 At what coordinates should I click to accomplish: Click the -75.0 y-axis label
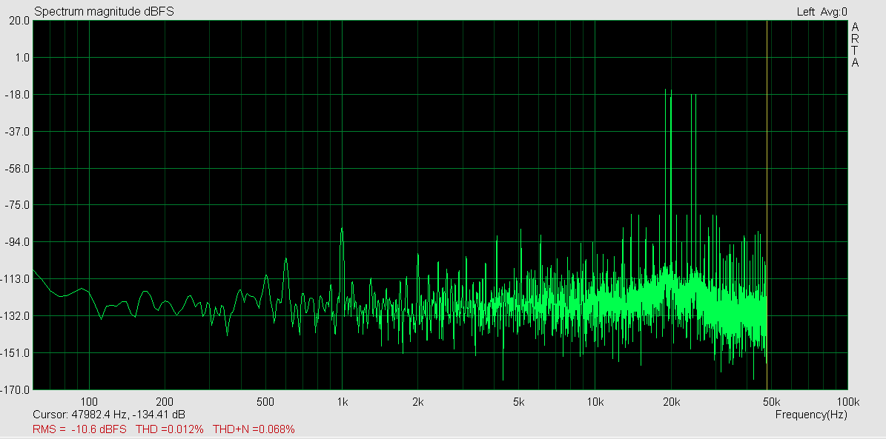coord(18,205)
